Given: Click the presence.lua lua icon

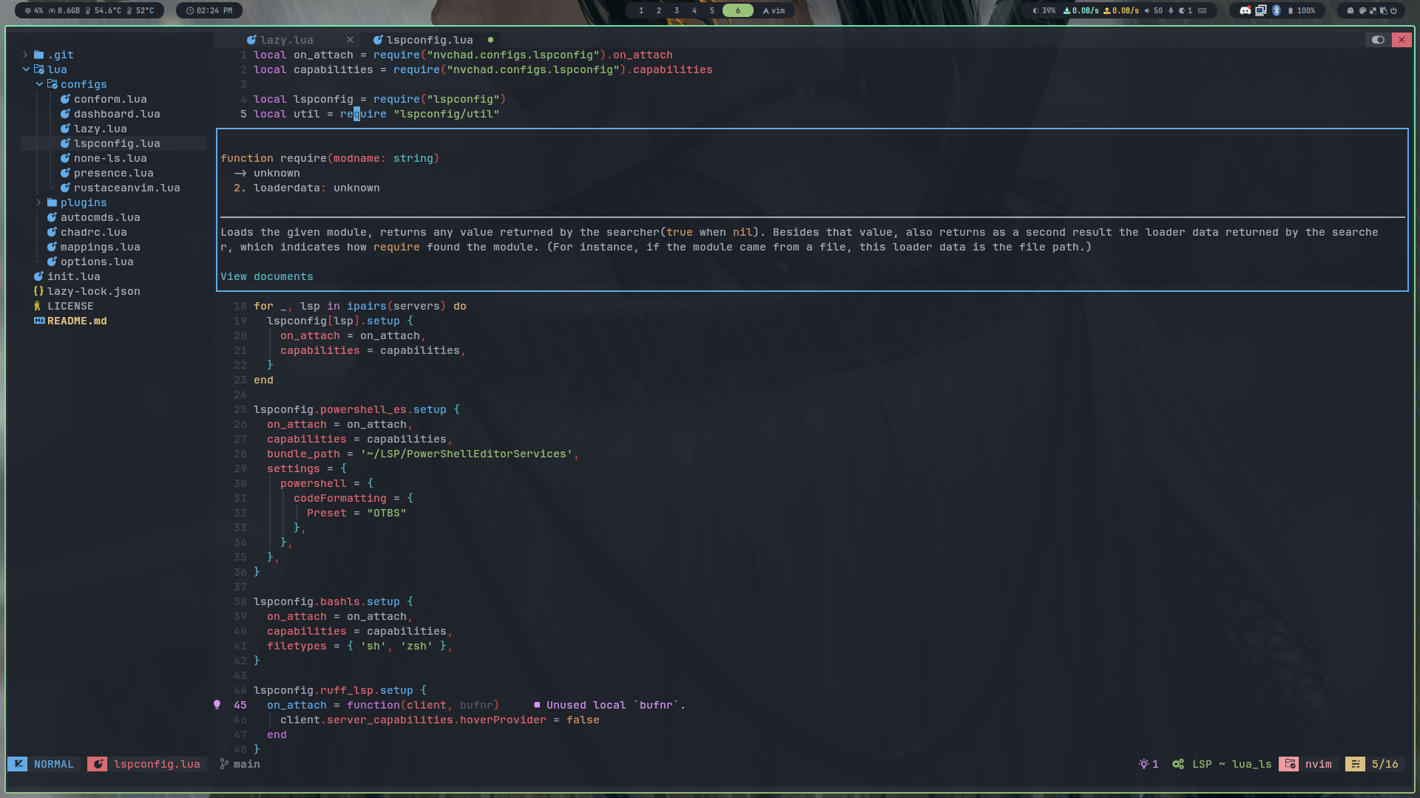Looking at the screenshot, I should click(x=65, y=173).
